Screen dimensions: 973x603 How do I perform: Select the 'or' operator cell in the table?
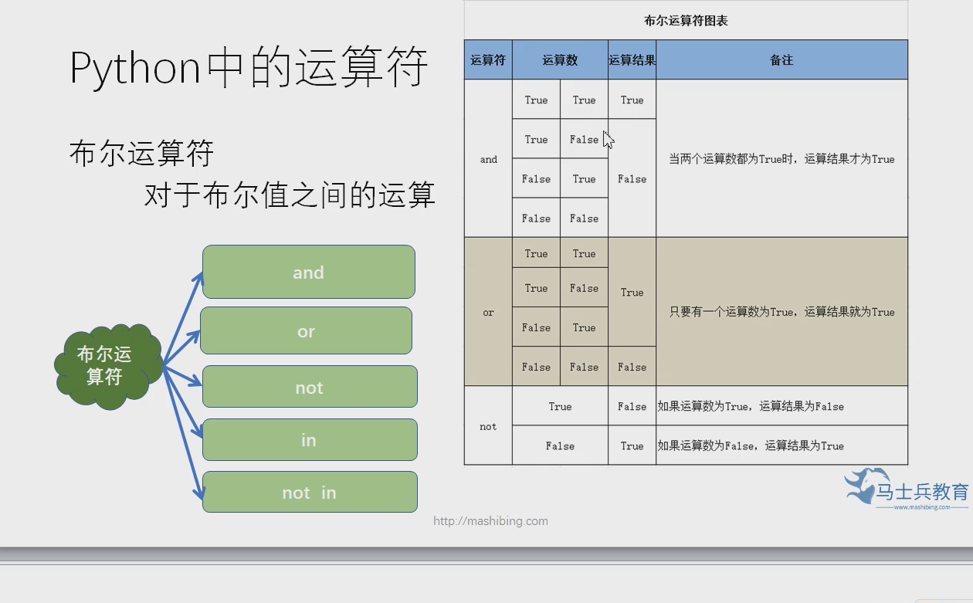pos(488,312)
